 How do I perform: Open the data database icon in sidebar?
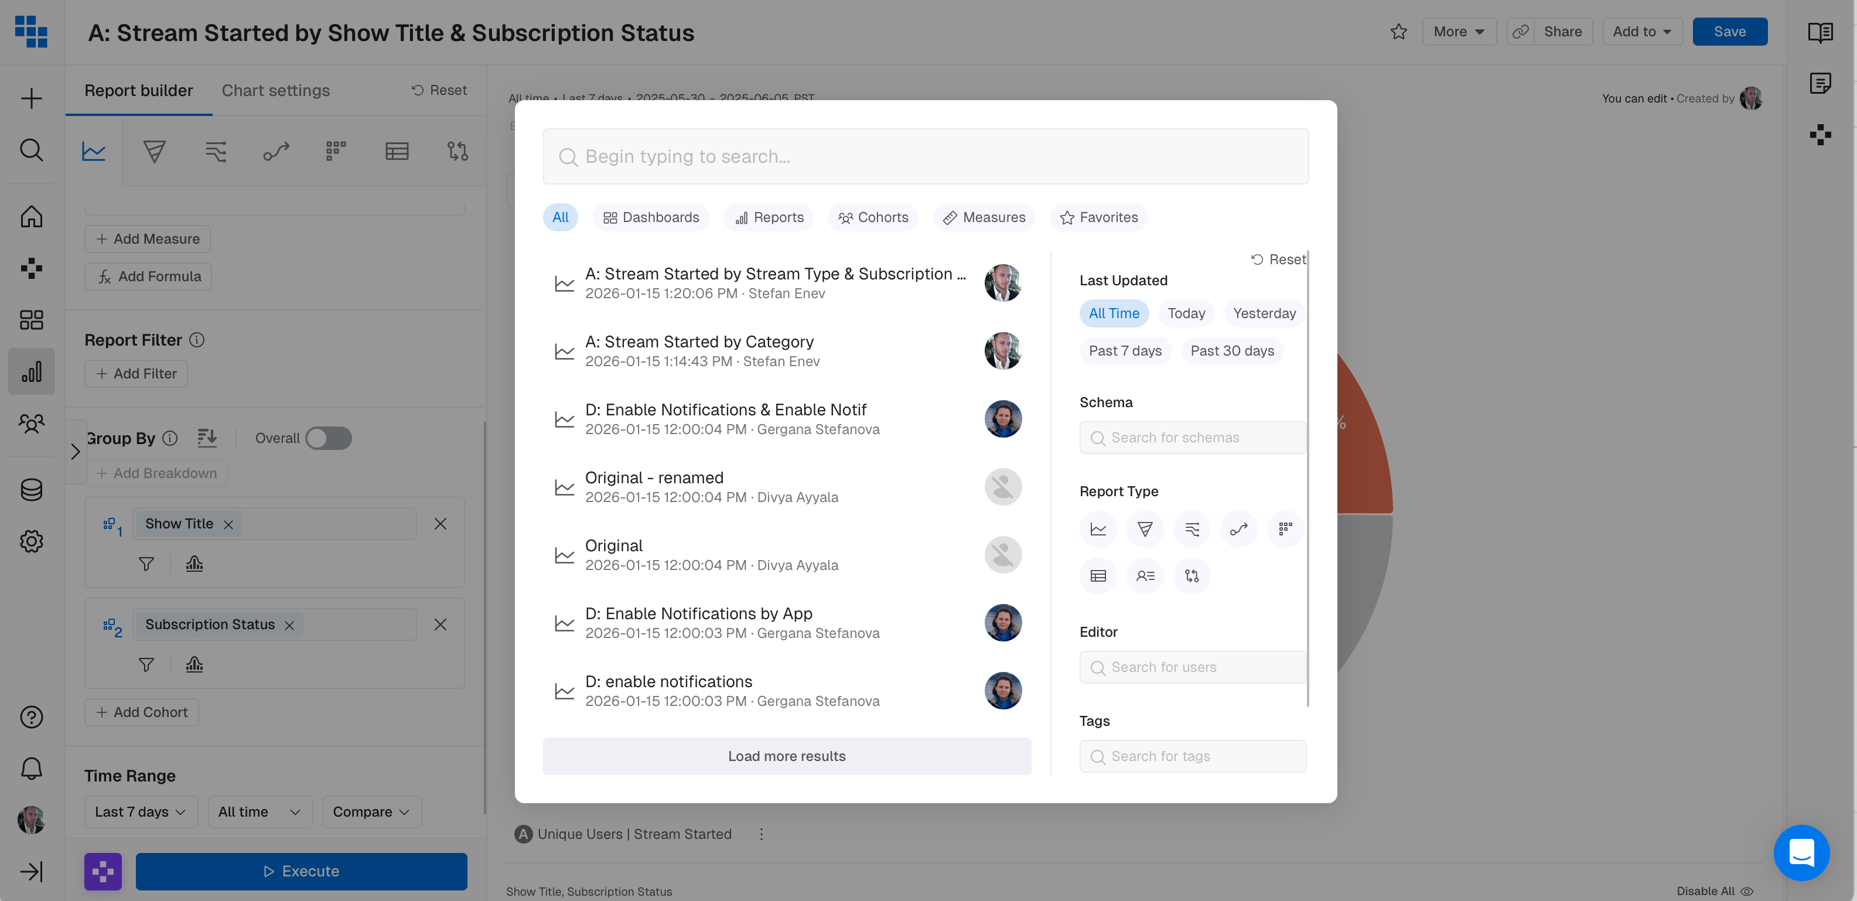coord(31,489)
